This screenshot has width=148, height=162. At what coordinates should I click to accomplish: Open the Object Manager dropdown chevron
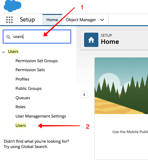(x=102, y=20)
